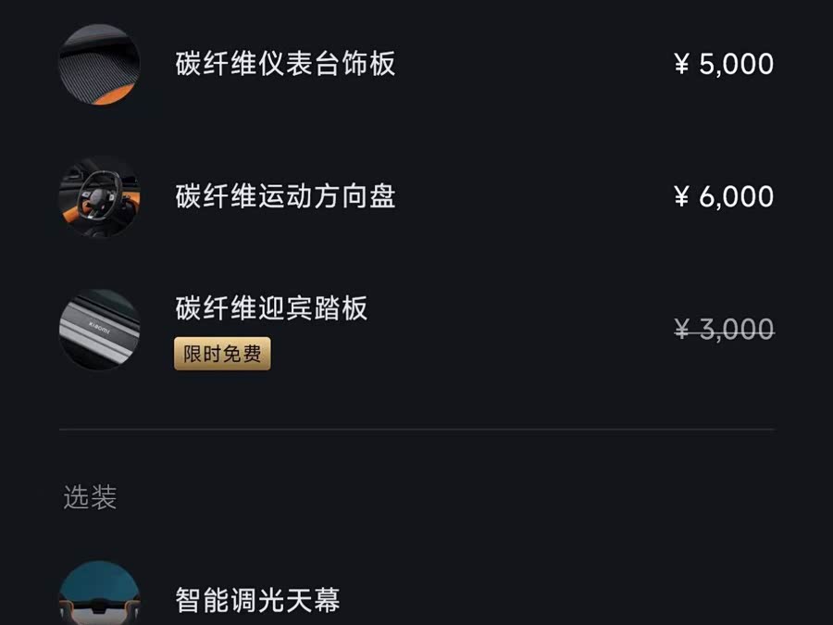This screenshot has width=833, height=625.
Task: Tap the yen symbol beside 5,000
Action: (x=682, y=64)
